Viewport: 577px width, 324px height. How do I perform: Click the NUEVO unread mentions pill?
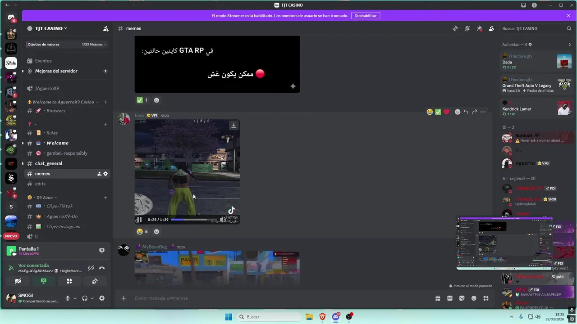pos(11,236)
